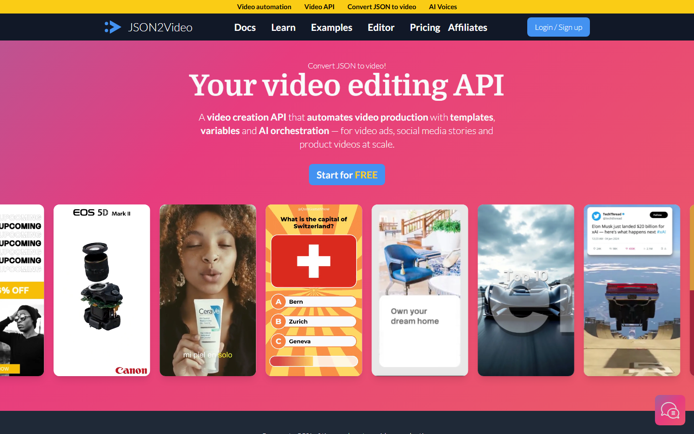Screen dimensions: 694x434
Task: Click the reply icon showing 24K
Action: click(595, 248)
